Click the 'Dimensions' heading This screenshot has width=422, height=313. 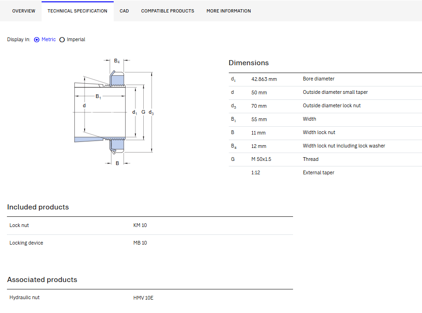(x=249, y=63)
